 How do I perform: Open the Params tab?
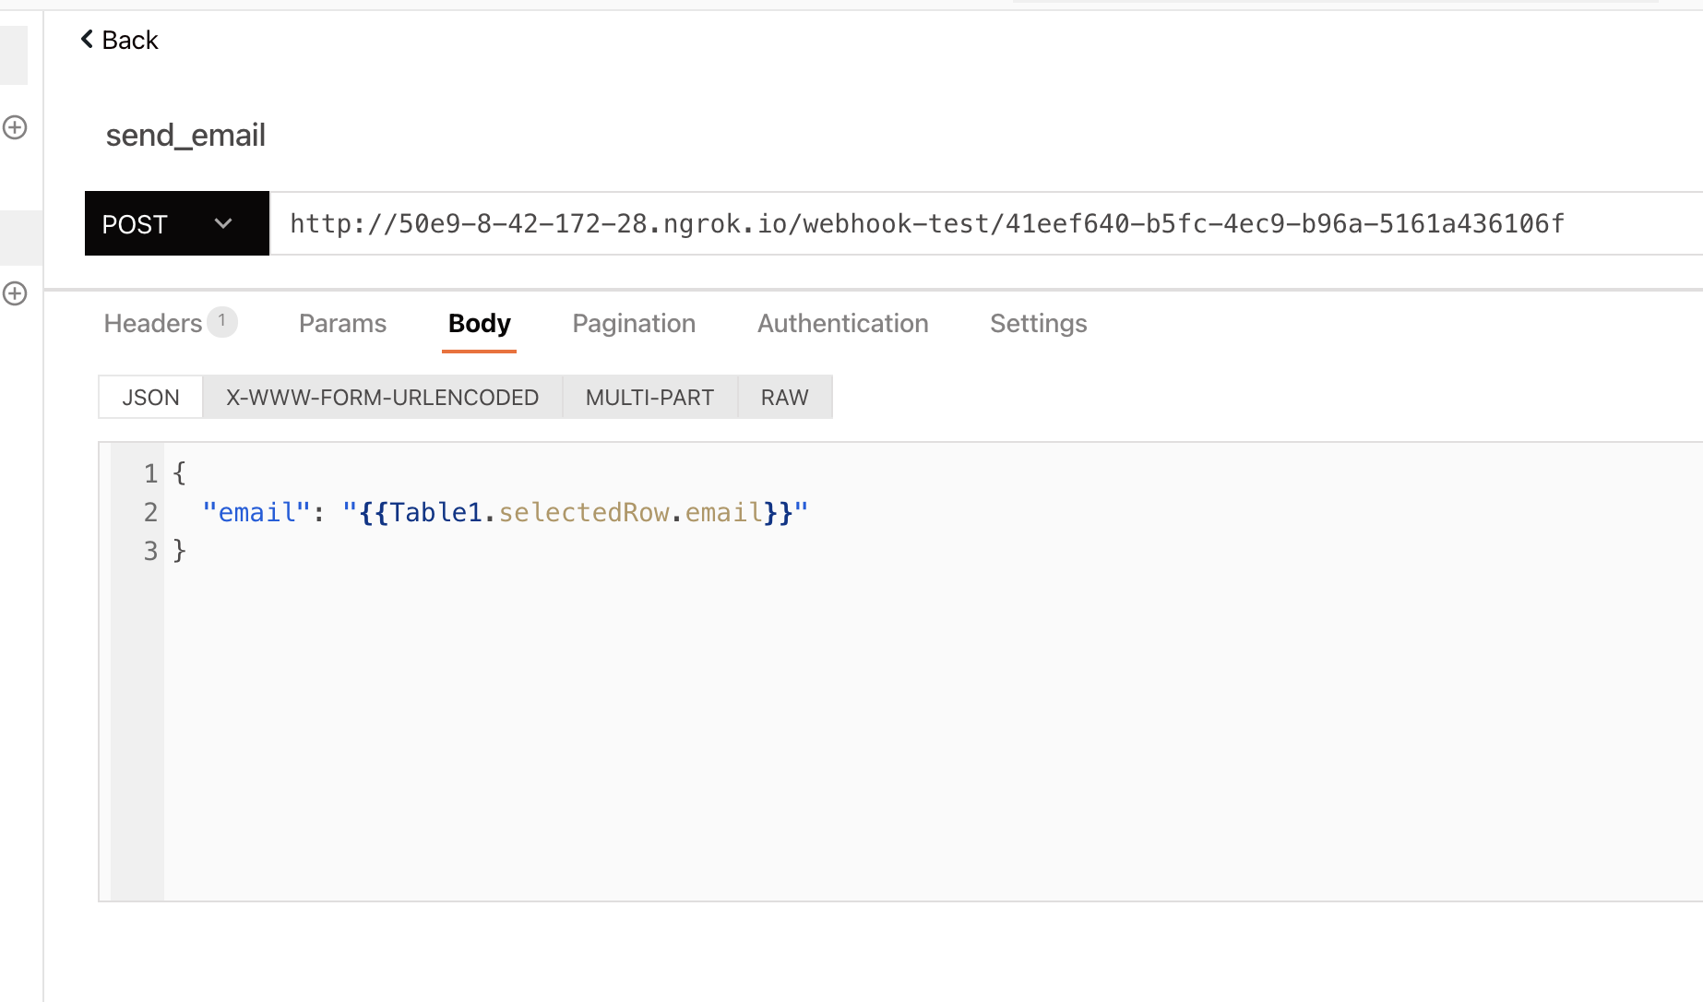pos(342,323)
